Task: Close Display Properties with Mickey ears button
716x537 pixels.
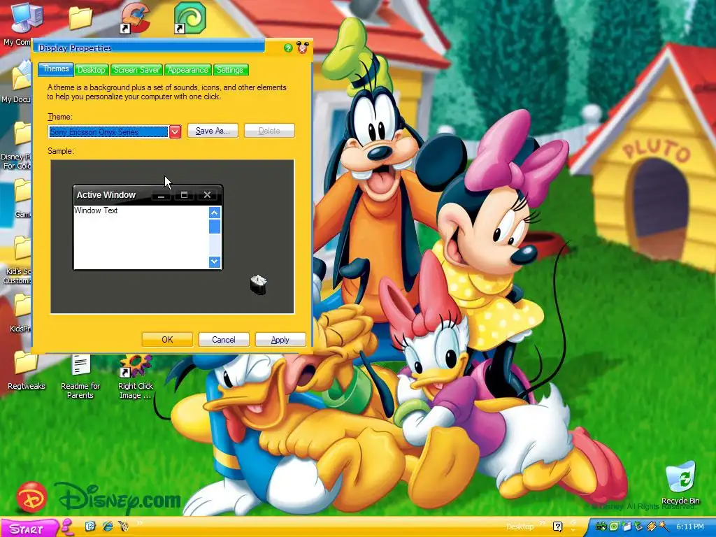Action: 302,48
